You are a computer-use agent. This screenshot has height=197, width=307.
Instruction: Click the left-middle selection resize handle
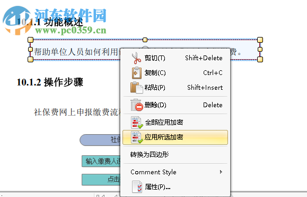tap(30, 49)
